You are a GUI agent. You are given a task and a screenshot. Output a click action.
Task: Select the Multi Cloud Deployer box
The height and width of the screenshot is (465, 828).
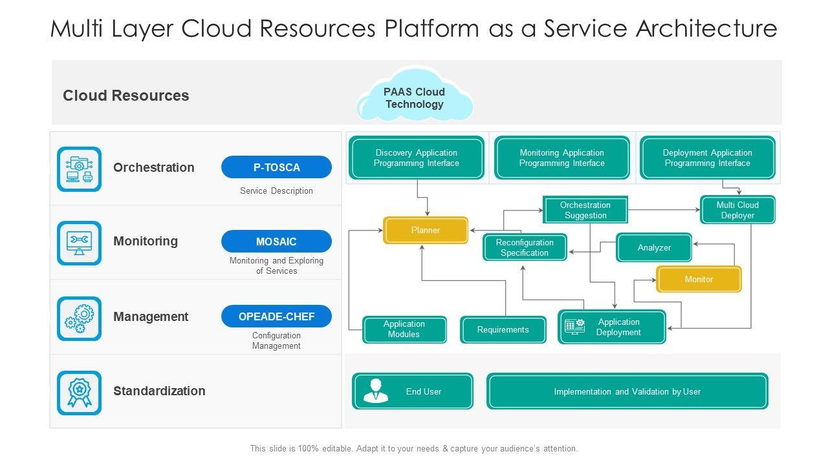[x=737, y=210]
